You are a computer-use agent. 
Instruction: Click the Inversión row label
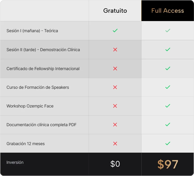(x=15, y=163)
